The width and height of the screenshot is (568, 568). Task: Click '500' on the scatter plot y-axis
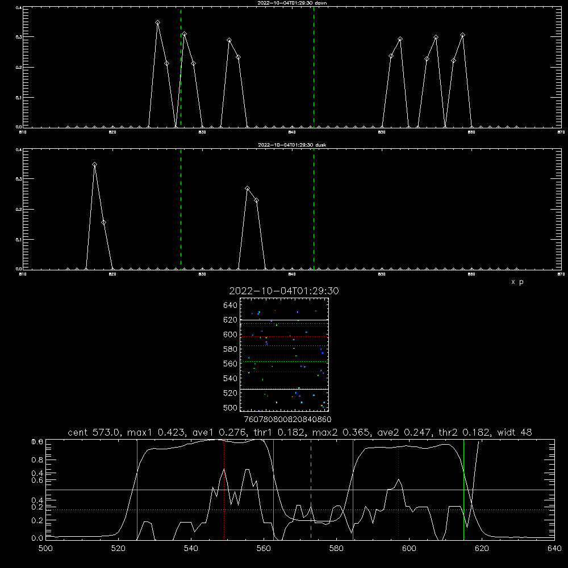(231, 408)
